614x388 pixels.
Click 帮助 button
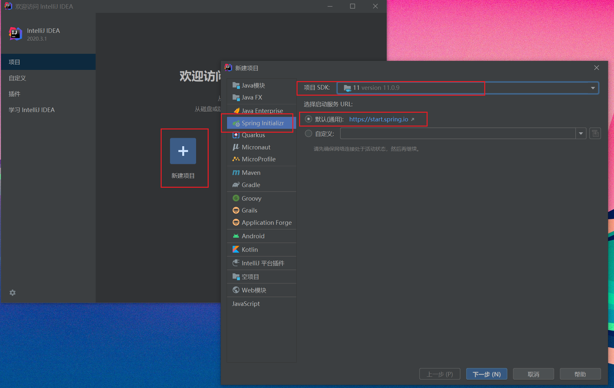pyautogui.click(x=580, y=374)
